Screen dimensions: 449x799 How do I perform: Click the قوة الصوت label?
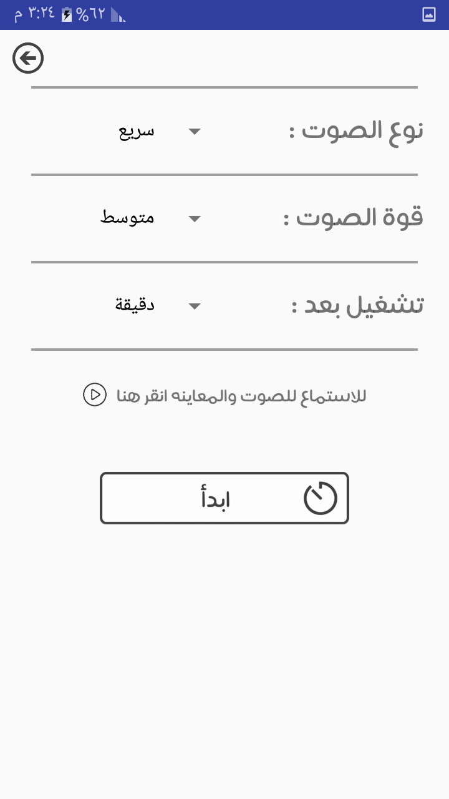click(x=354, y=218)
